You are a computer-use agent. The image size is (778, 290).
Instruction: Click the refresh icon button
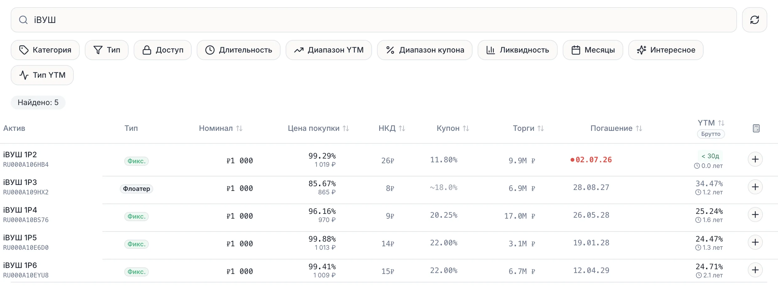(754, 20)
